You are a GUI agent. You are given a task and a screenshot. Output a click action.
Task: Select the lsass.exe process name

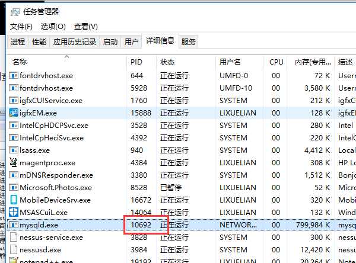(x=34, y=150)
